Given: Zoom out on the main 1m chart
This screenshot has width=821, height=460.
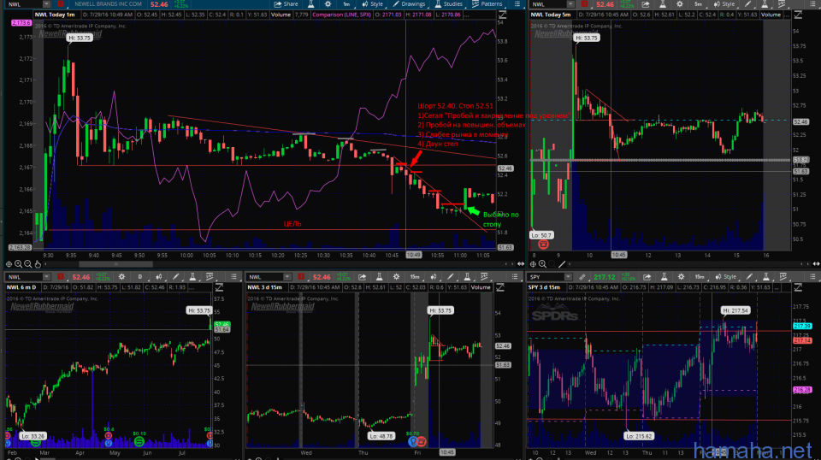Looking at the screenshot, I should coord(27,264).
